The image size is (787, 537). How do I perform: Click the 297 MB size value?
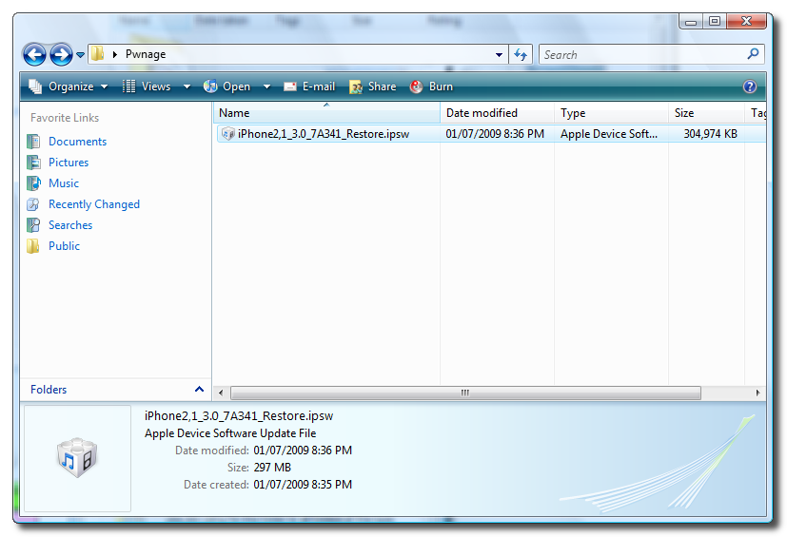coord(272,468)
